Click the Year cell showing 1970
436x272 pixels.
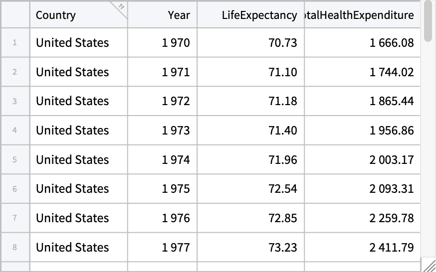(163, 43)
